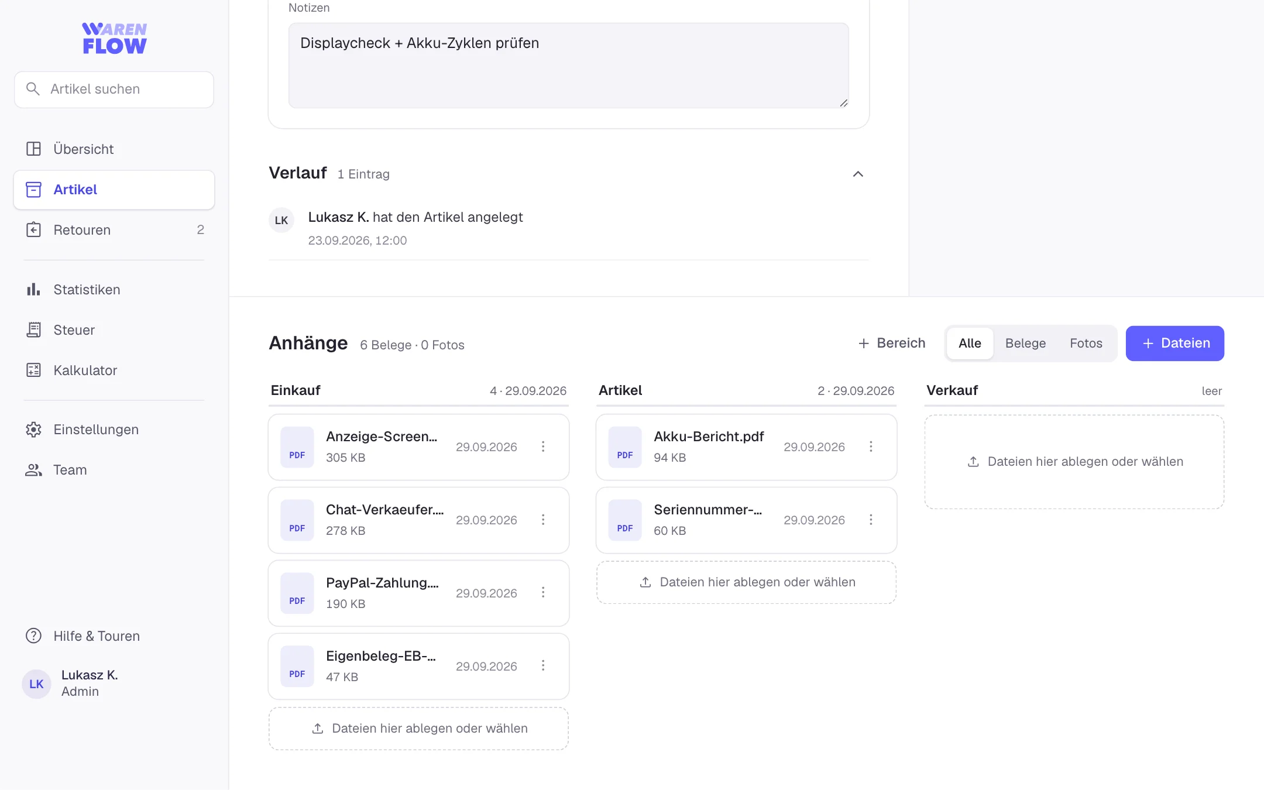Focus the Artikel suchen search field
The height and width of the screenshot is (790, 1264).
114,90
